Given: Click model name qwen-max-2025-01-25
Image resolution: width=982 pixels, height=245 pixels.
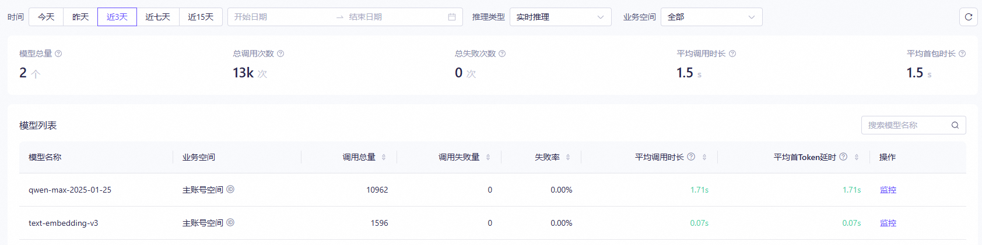Looking at the screenshot, I should pos(70,190).
